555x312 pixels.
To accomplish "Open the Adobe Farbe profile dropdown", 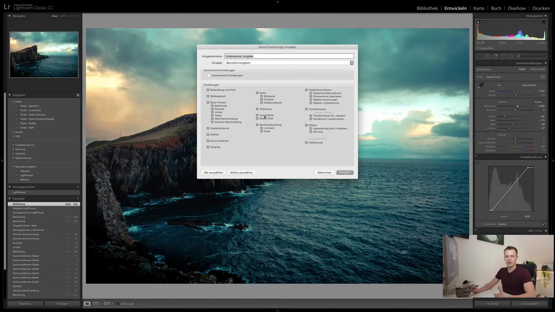I will (495, 77).
